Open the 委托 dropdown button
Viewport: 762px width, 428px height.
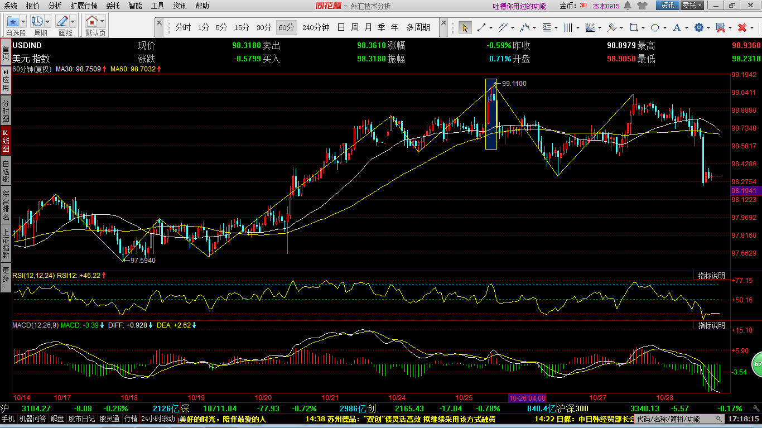click(x=692, y=6)
